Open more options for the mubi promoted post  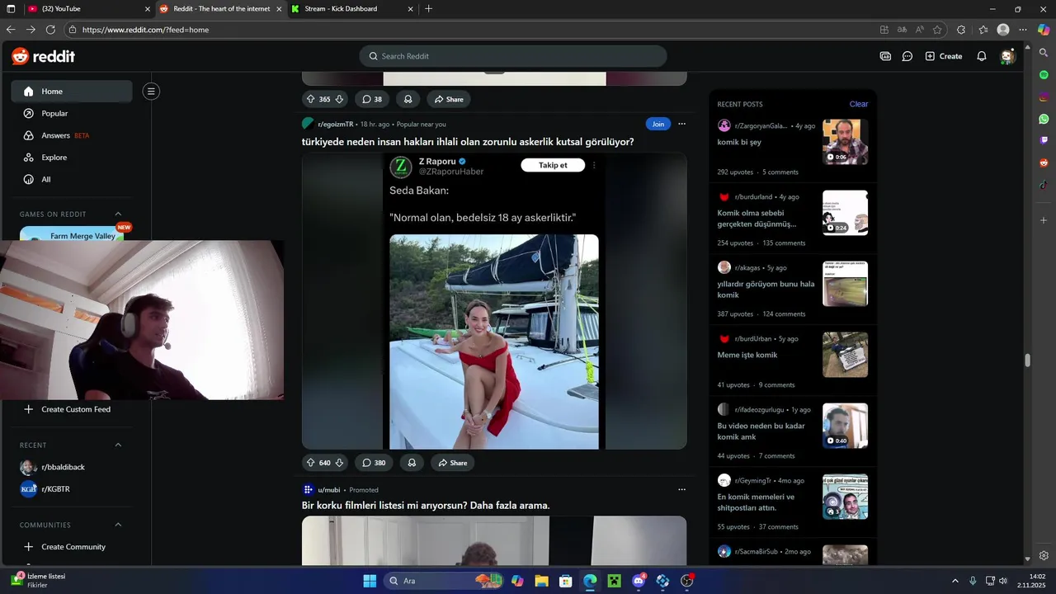click(681, 489)
